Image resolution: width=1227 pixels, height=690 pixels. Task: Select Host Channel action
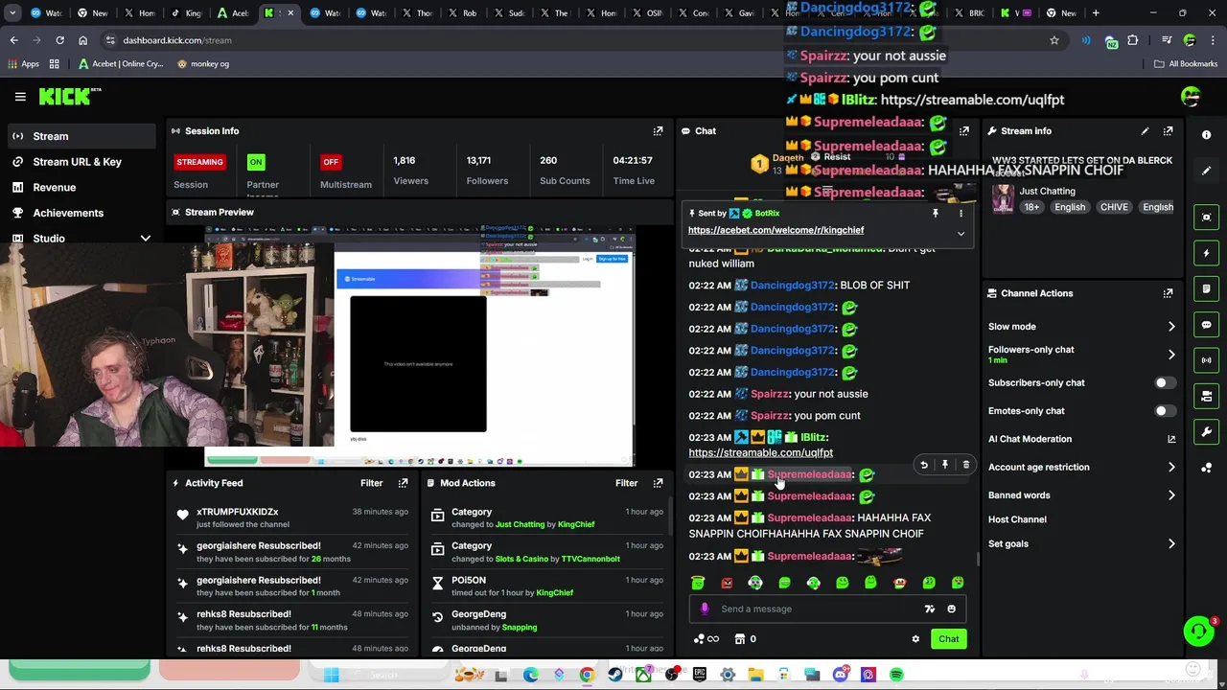[x=1017, y=519]
